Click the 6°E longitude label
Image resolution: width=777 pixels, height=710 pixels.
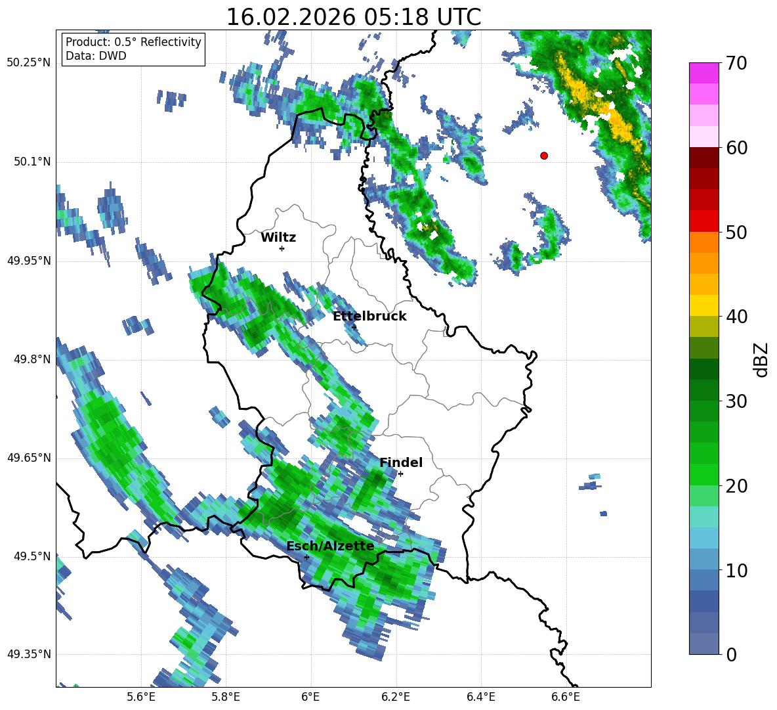pos(310,698)
